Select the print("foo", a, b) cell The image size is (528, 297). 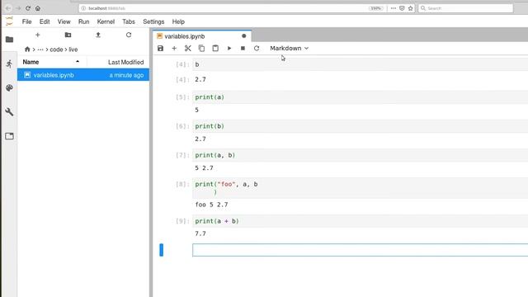(360, 188)
